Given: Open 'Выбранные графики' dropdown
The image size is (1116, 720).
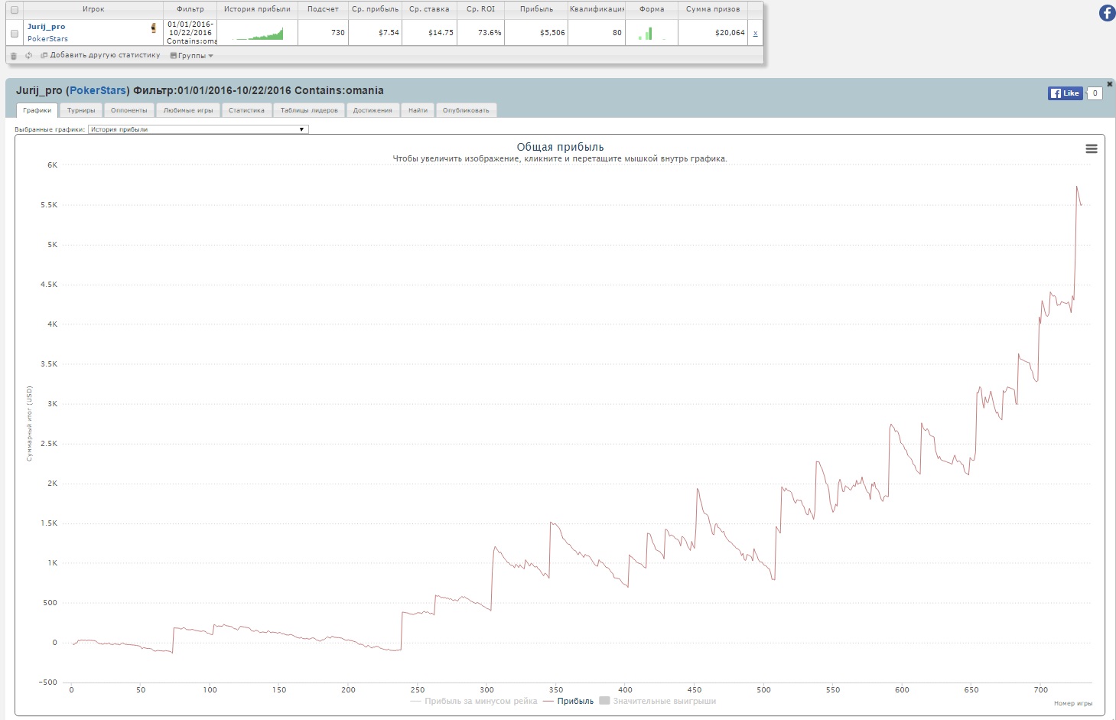Looking at the screenshot, I should [198, 129].
